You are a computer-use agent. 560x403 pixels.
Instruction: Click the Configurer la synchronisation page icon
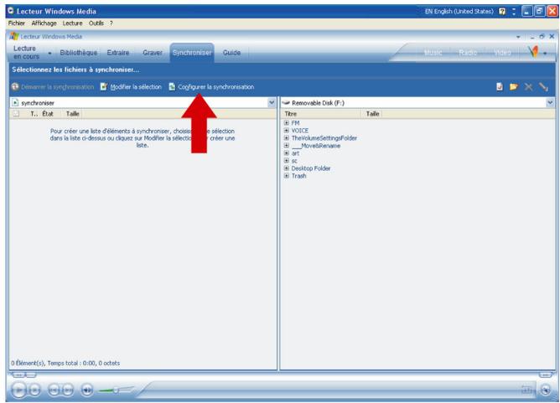[x=172, y=87]
